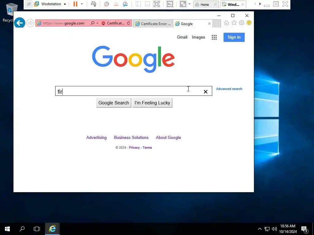
Task: Open the Recycle Bin on desktop
Action: 9,12
